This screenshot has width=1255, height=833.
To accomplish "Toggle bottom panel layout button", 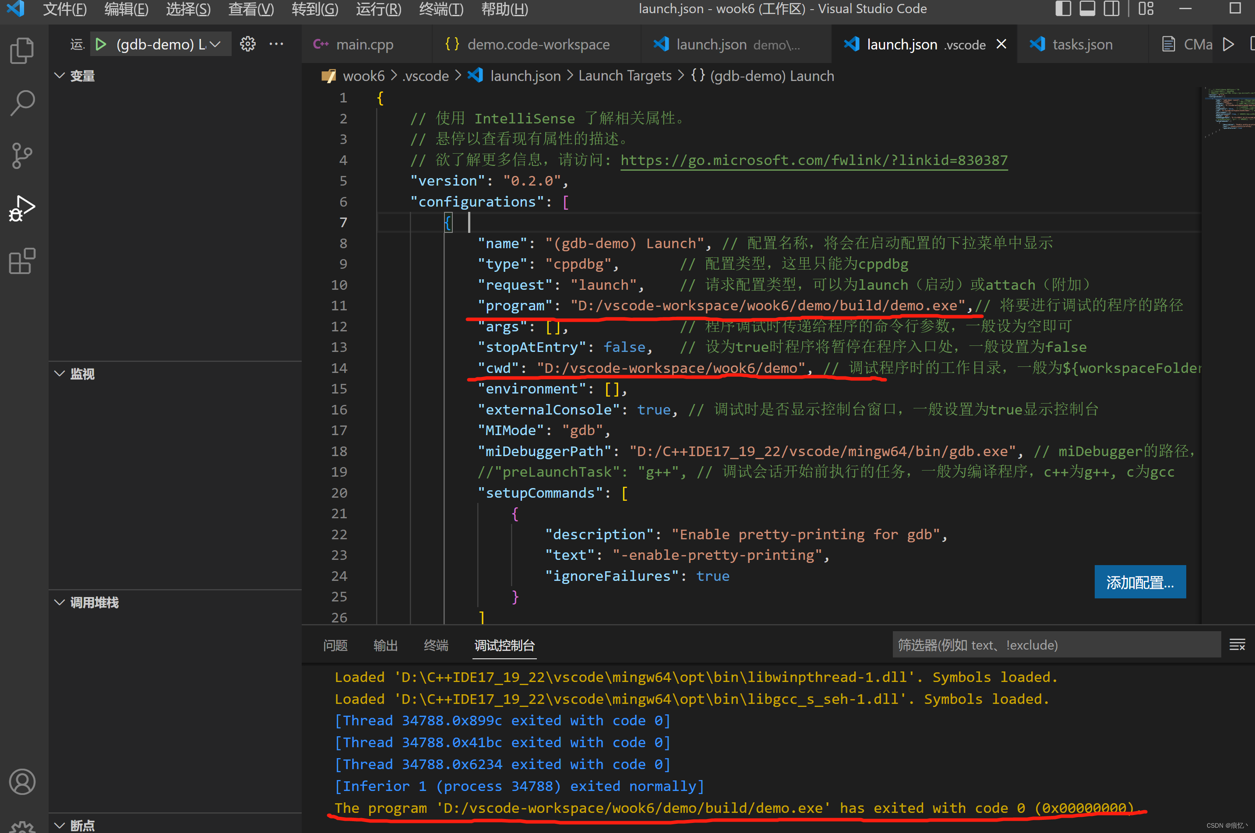I will (x=1087, y=9).
